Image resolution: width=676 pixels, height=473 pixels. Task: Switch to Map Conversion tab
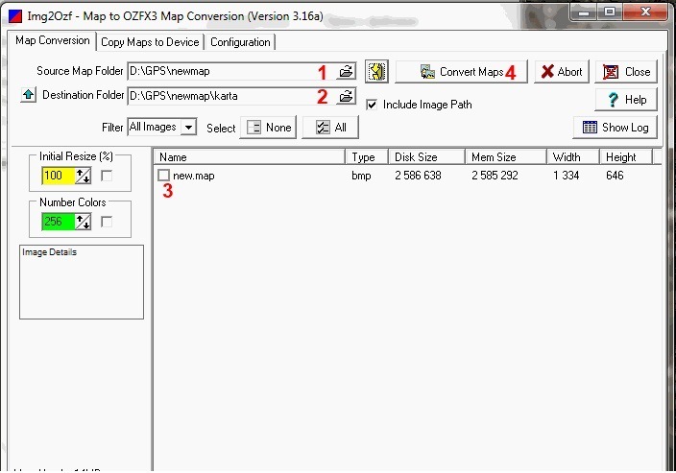tap(53, 41)
